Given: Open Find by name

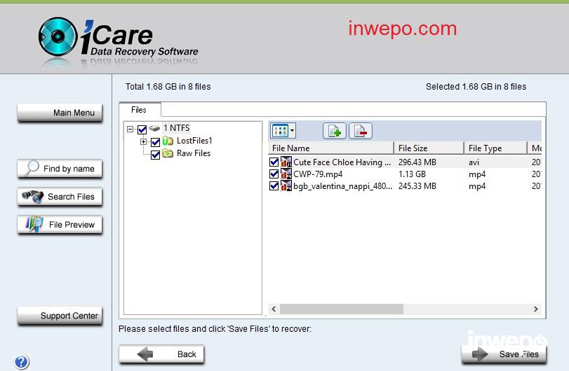Looking at the screenshot, I should coord(60,169).
